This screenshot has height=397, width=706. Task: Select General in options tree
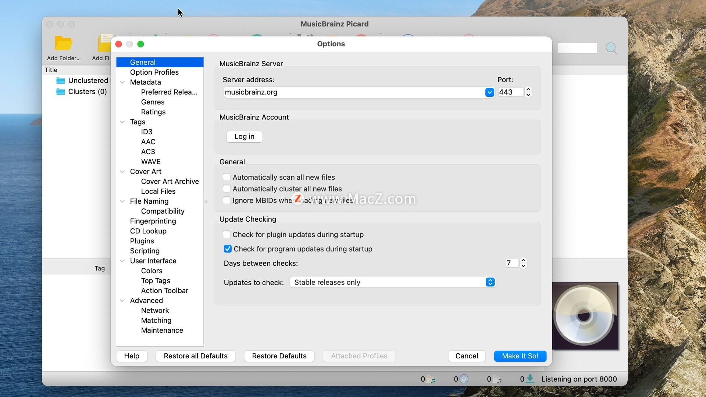click(x=160, y=62)
